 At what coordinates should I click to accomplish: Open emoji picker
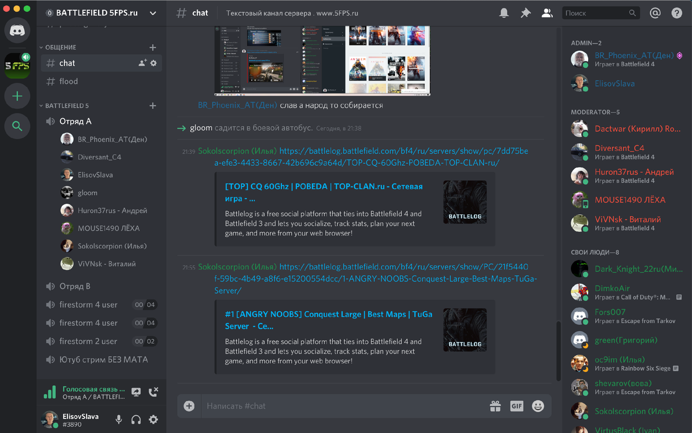tap(538, 406)
